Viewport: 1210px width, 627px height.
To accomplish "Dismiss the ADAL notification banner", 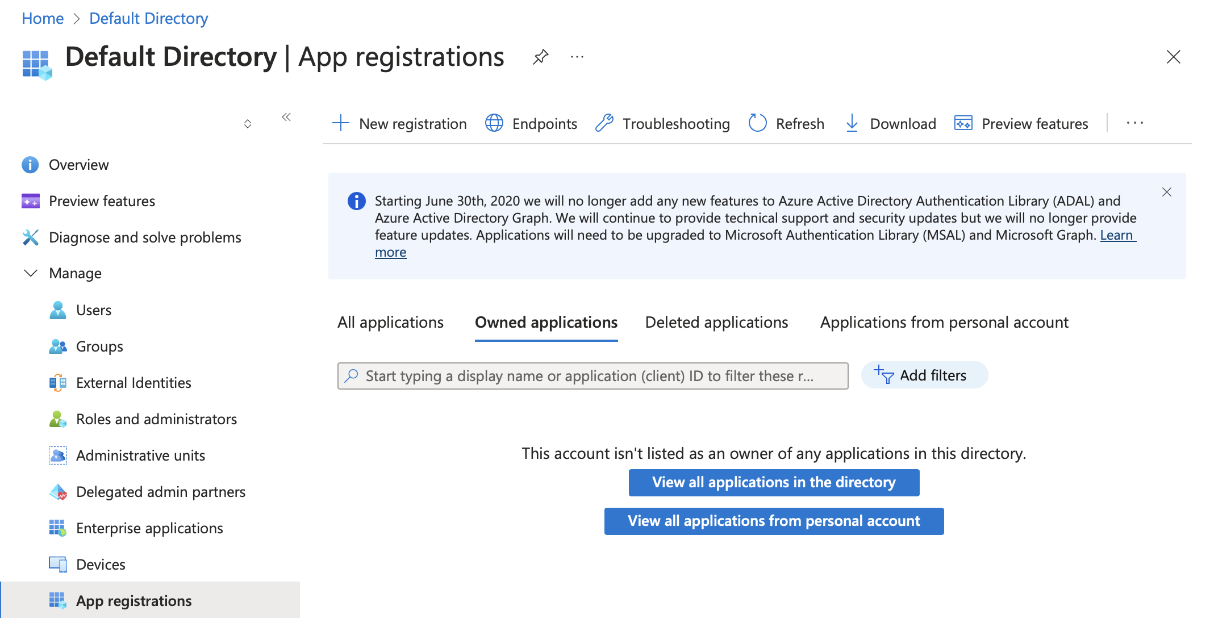I will tap(1167, 192).
